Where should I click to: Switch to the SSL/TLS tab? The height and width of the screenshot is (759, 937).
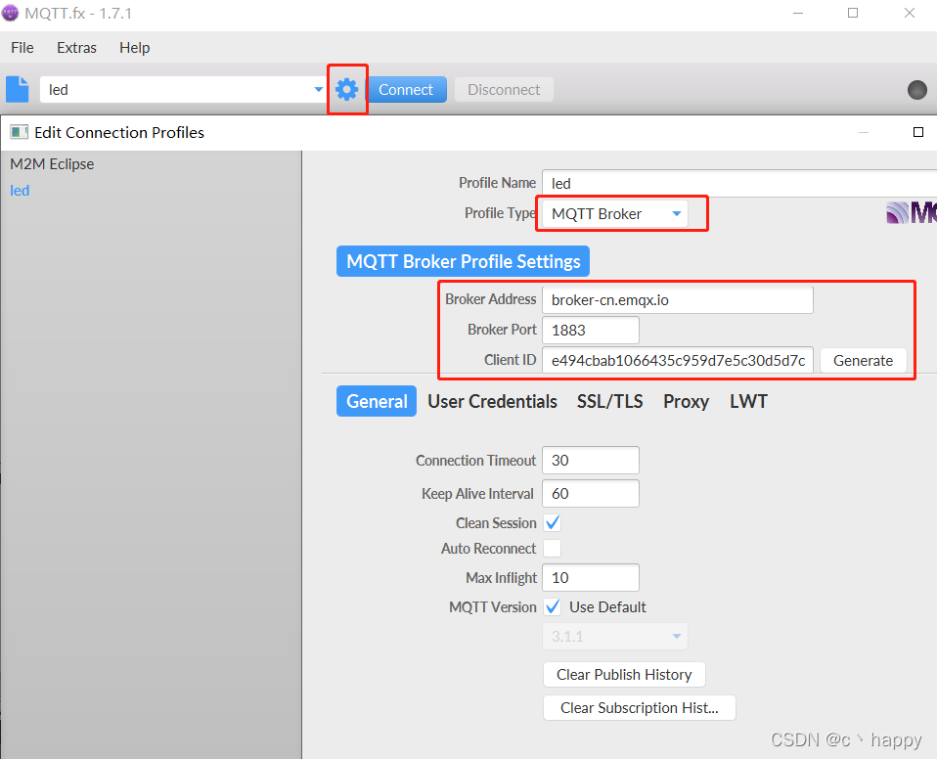click(x=609, y=401)
